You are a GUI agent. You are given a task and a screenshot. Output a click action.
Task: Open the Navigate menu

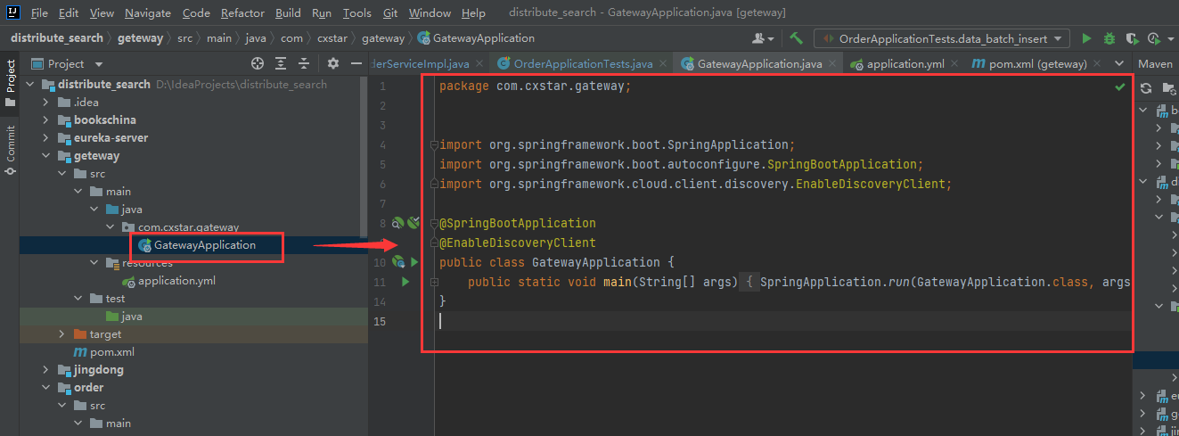coord(148,13)
